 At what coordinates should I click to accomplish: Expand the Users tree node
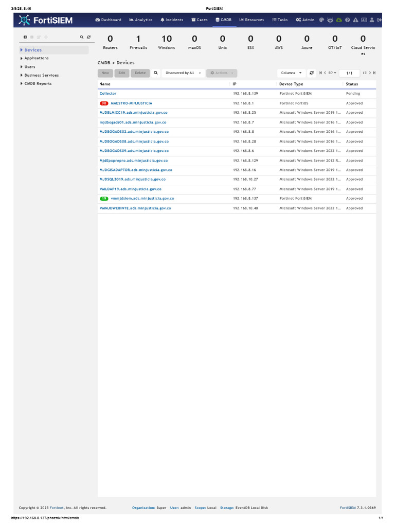coord(22,67)
